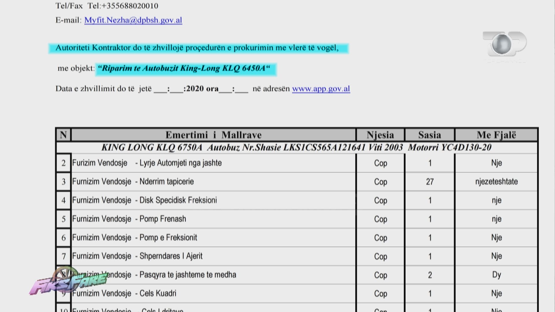
Task: Select row 'Disk Specidisk Freksioni'
Action: (x=297, y=200)
